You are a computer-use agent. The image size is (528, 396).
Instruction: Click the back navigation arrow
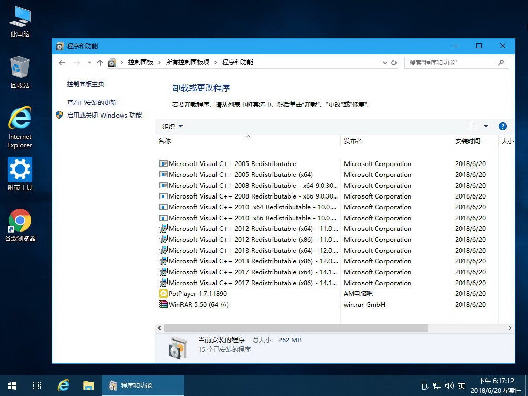[x=62, y=62]
